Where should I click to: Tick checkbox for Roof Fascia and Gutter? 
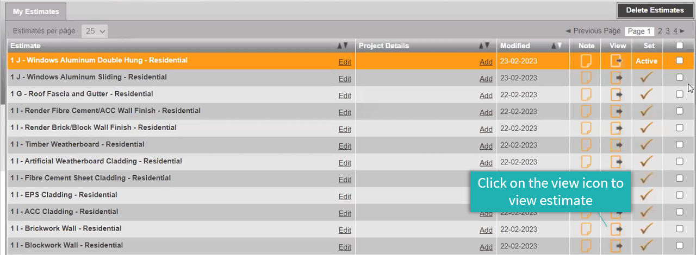point(679,94)
